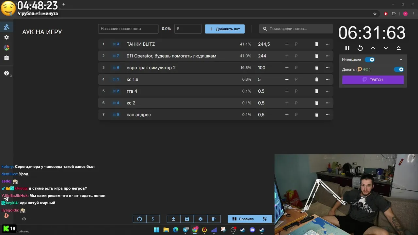Toggle the Донаты switch

(x=399, y=70)
